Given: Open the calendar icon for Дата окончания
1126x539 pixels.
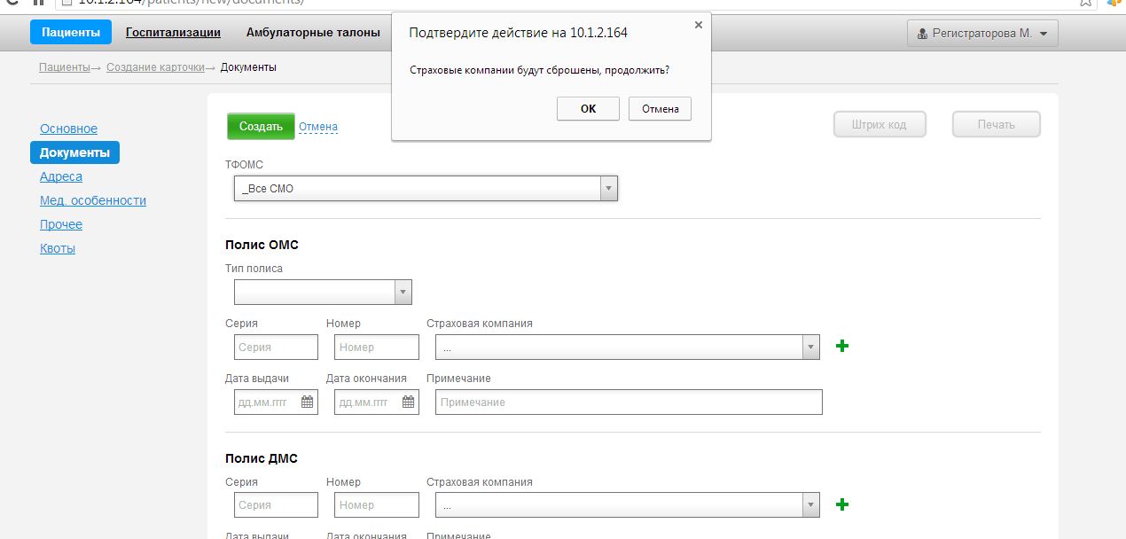Looking at the screenshot, I should pyautogui.click(x=409, y=402).
